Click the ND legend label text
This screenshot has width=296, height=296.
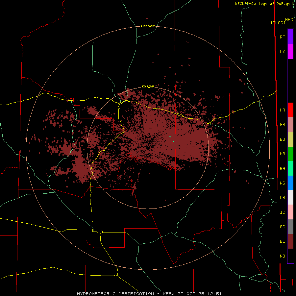[x=282, y=256]
